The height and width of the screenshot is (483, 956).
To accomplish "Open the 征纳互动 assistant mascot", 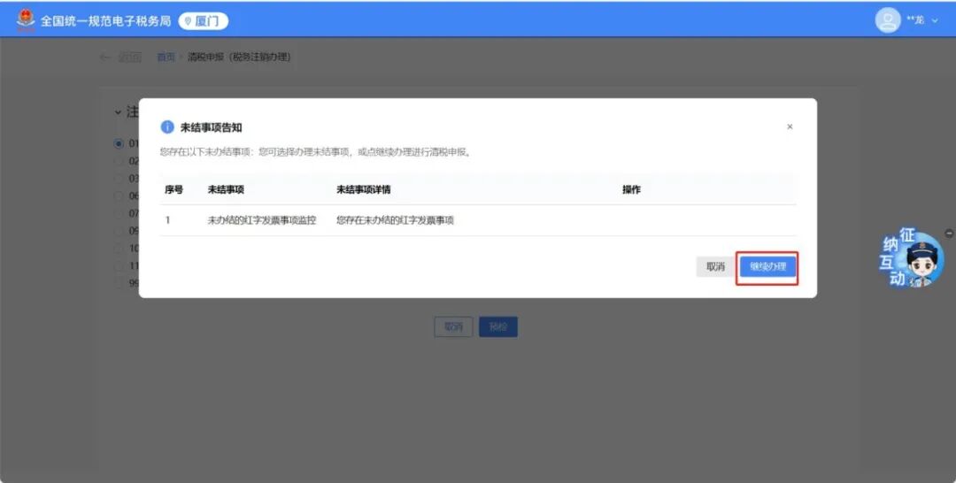I will tap(912, 258).
